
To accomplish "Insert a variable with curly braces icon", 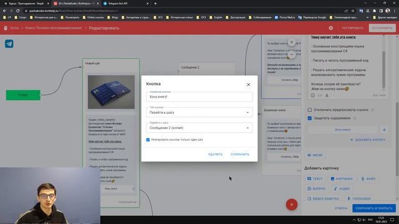I will click(x=320, y=95).
